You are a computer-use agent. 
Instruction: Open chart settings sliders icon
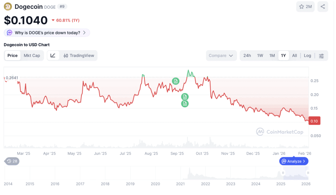click(x=321, y=56)
